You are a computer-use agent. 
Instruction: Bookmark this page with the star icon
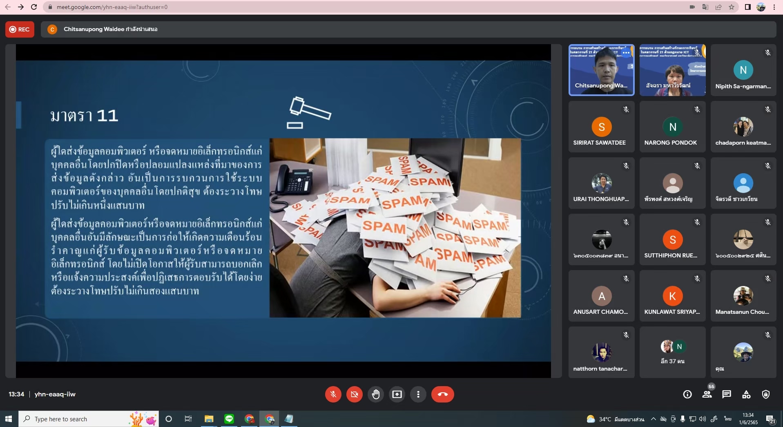pyautogui.click(x=732, y=7)
